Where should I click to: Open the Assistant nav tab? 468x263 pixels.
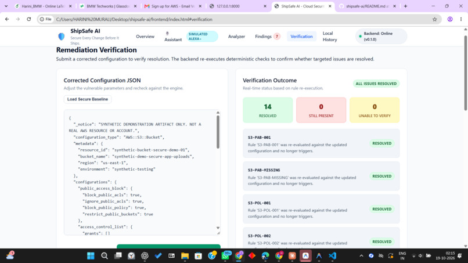coord(173,37)
